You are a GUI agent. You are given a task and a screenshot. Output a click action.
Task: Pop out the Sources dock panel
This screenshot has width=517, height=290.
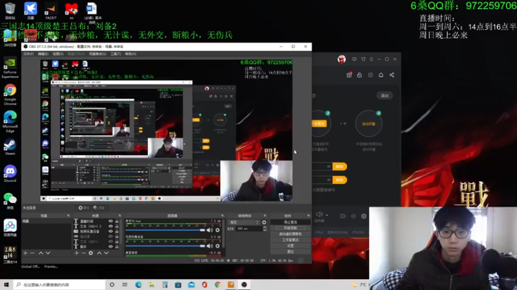coord(120,216)
